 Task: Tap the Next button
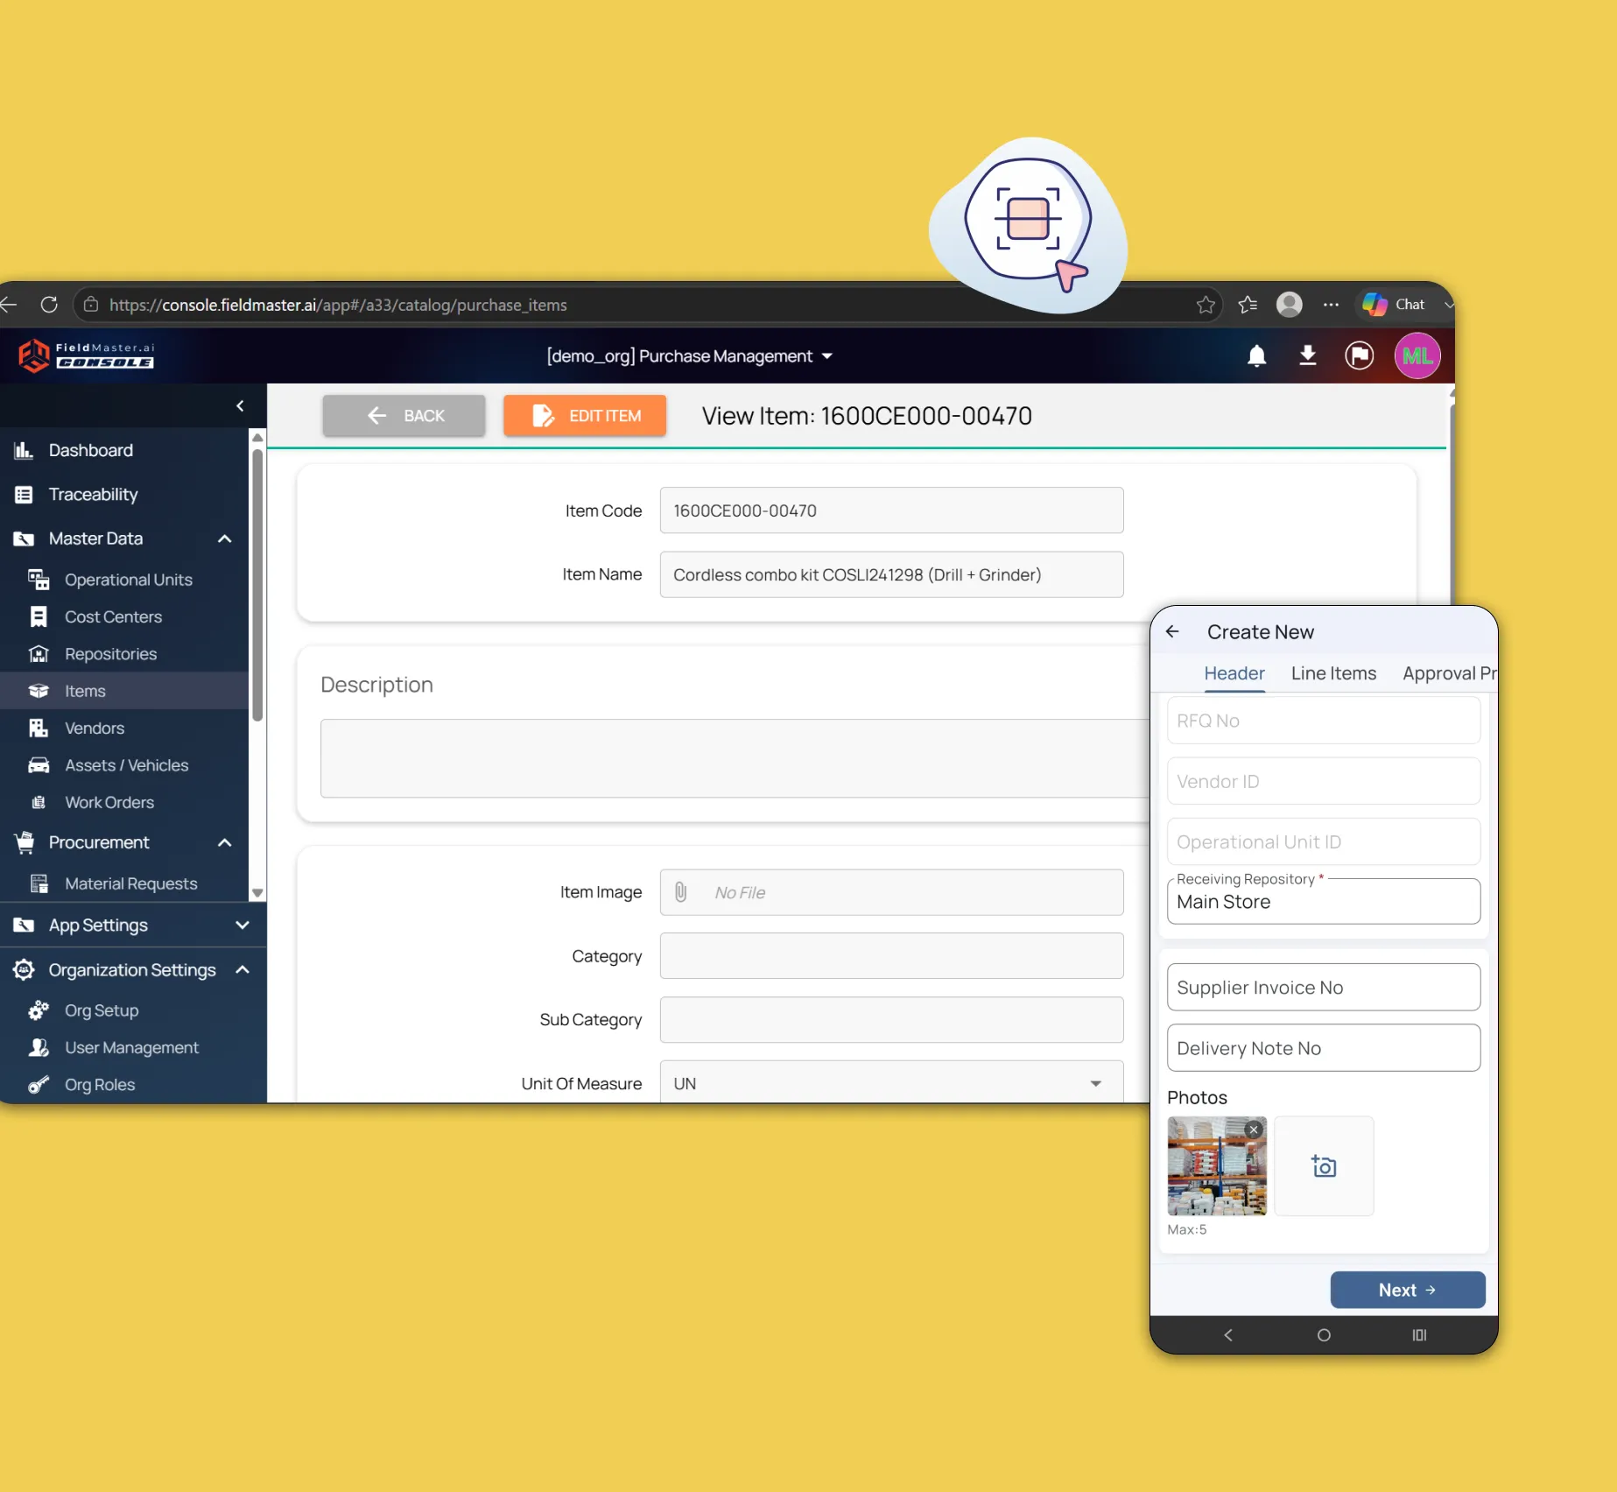click(1408, 1290)
